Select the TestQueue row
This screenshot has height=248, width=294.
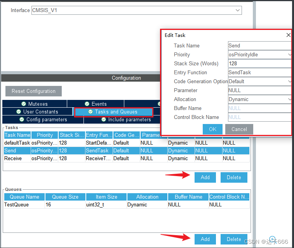tap(127, 205)
